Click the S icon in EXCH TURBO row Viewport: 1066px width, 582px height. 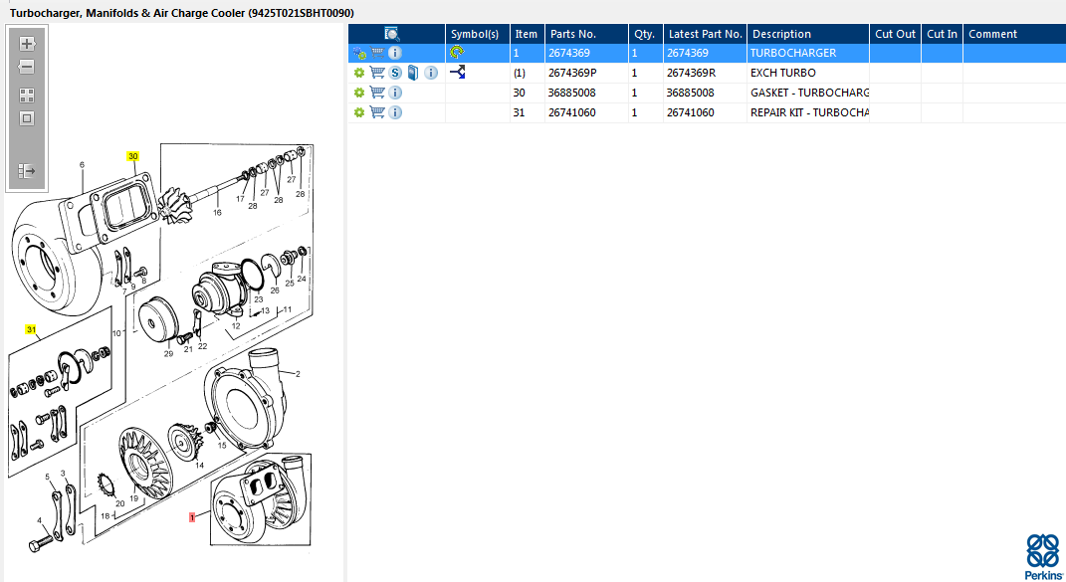[x=395, y=73]
